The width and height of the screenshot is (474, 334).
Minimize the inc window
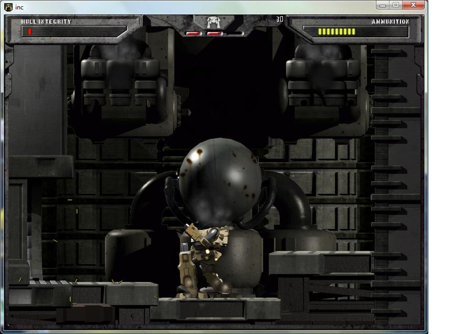tap(383, 5)
